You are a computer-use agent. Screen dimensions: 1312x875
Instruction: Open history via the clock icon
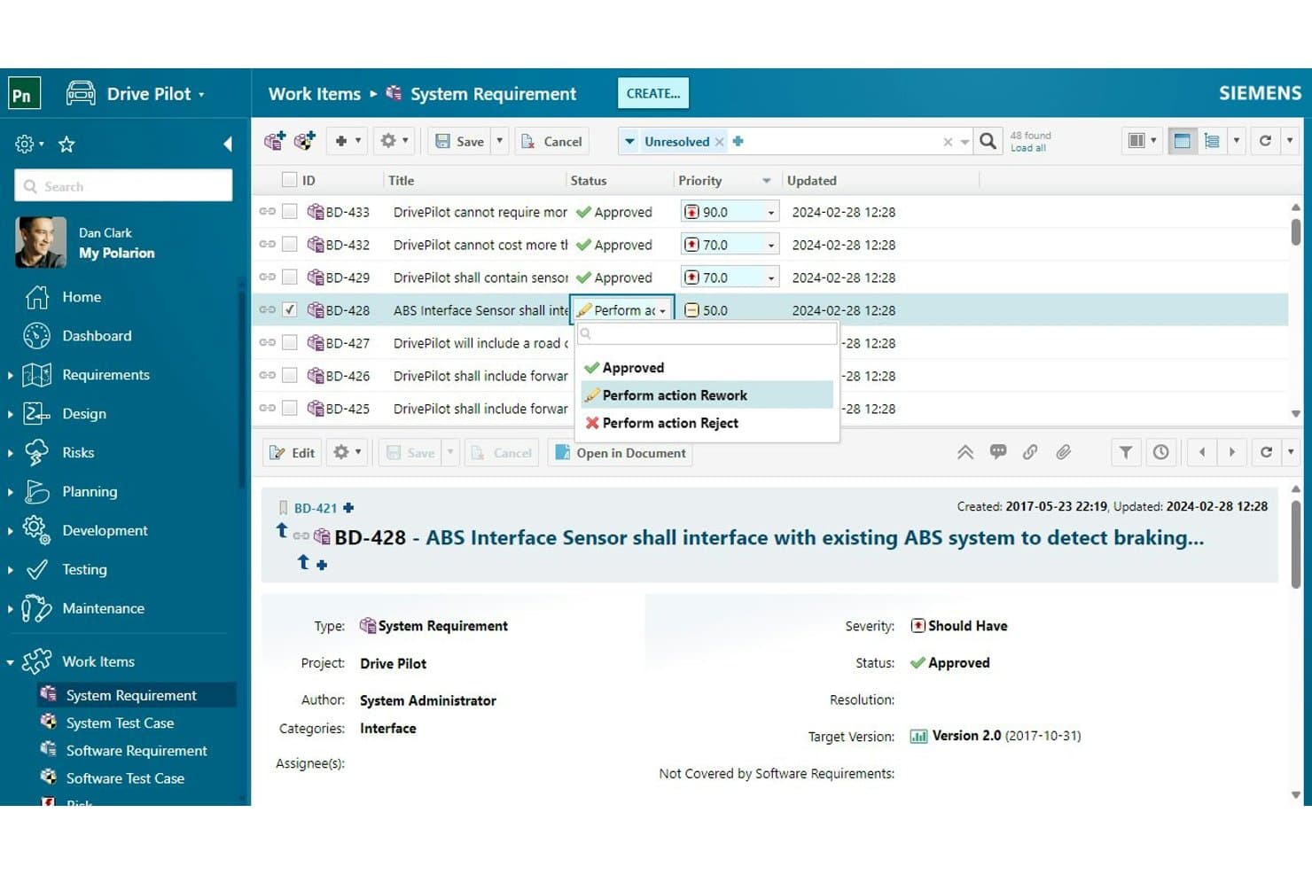(1160, 452)
